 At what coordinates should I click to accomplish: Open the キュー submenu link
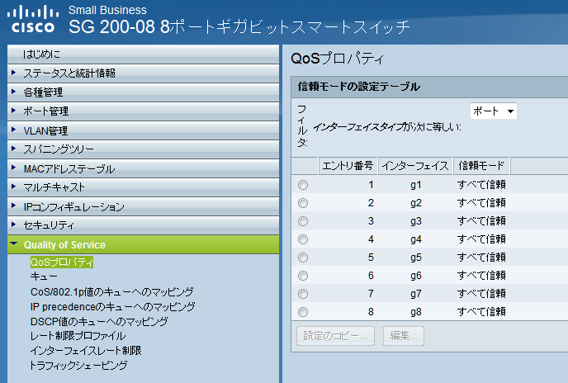pos(44,277)
